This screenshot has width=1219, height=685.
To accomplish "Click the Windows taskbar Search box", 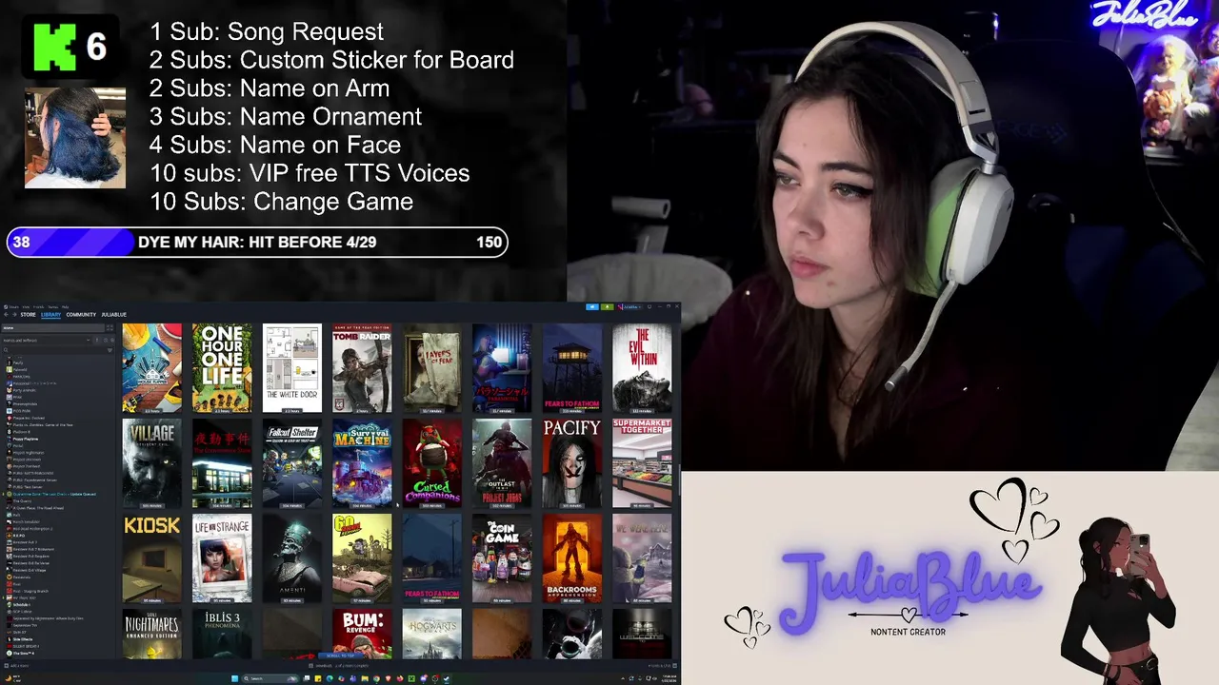I will point(270,678).
